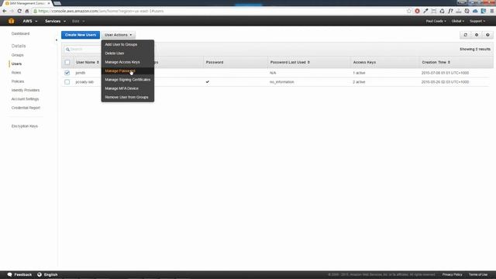Screen dimensions: 496x279
Task: Click the recycle-arrows extension icon
Action: (x=442, y=11)
